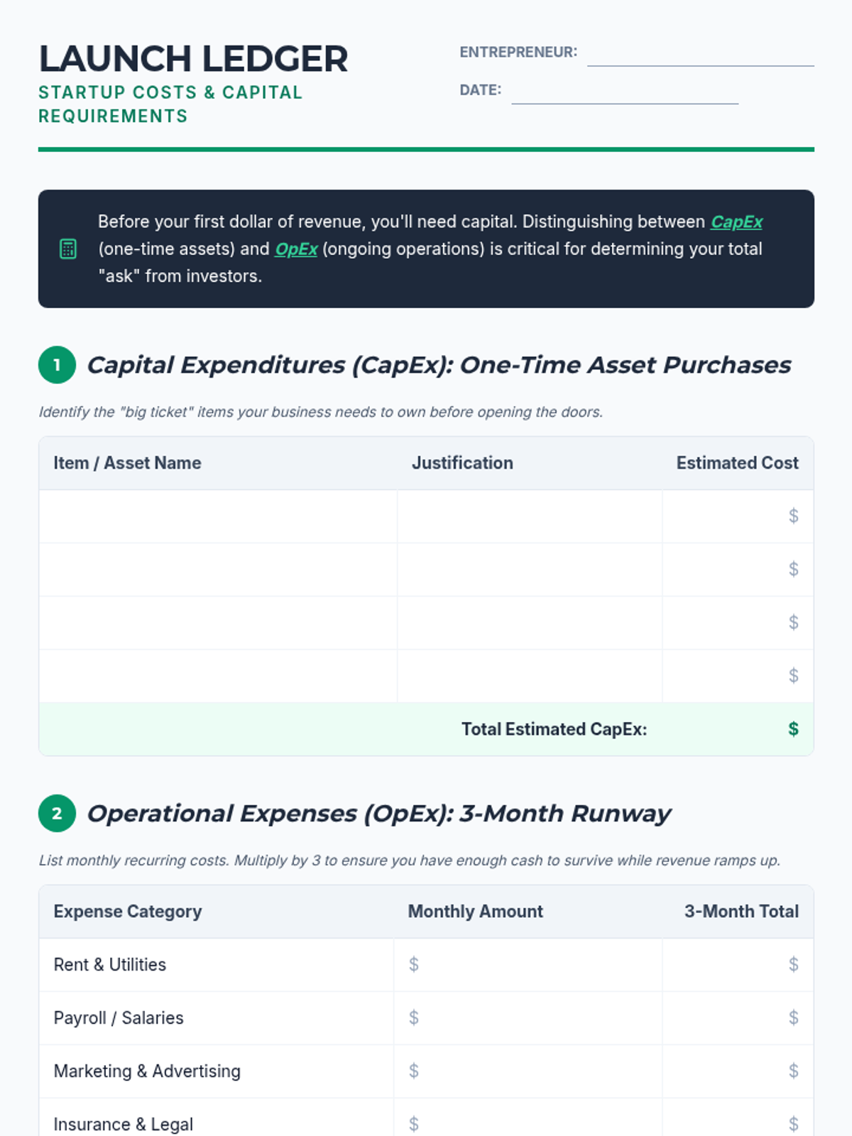Click first row Estimated Cost cell
The width and height of the screenshot is (852, 1136).
tap(737, 516)
